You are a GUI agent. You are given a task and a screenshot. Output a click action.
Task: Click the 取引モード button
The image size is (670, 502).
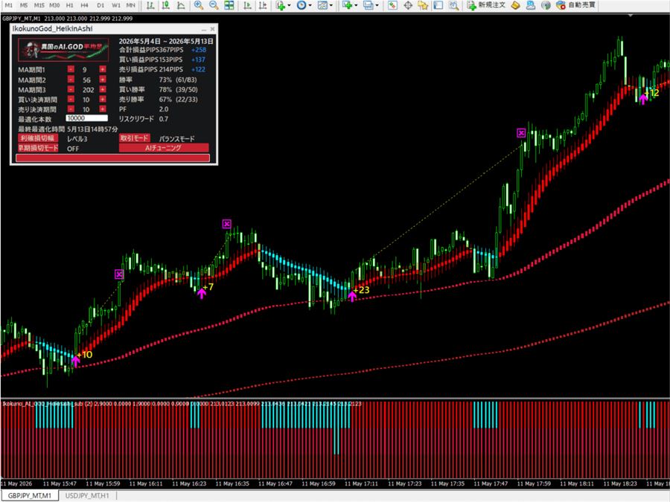(x=134, y=138)
